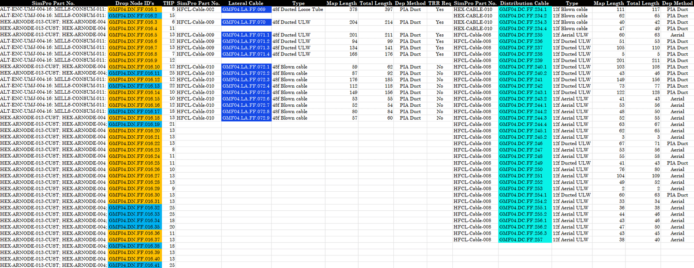
Task: Select the 12f Ducted ULW type in GMF04.DC.FF.239 row
Action: 572,60
